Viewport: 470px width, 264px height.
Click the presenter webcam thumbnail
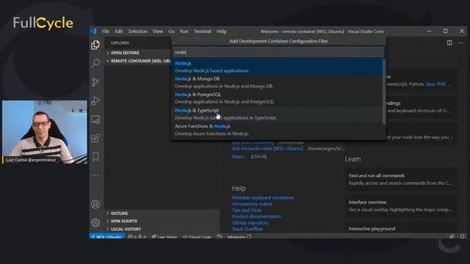point(45,132)
